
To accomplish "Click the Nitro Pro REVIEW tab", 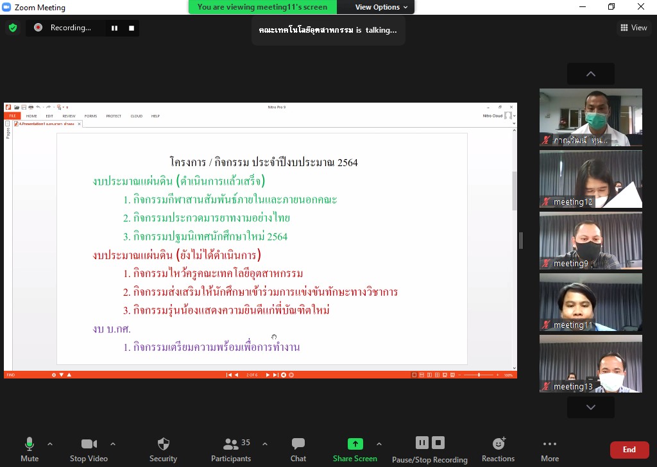I will (x=69, y=116).
